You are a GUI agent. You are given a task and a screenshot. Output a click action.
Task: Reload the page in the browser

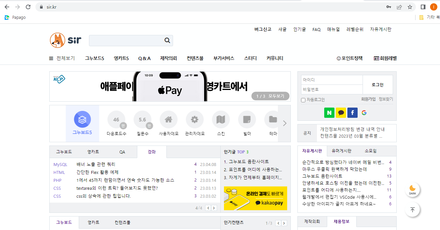28,7
